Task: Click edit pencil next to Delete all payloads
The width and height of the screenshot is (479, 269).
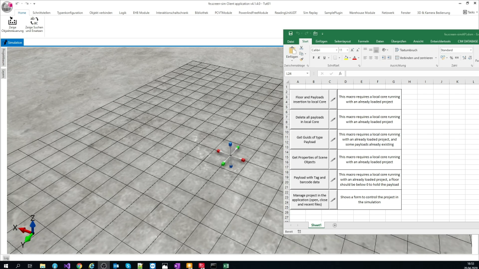Action: click(333, 119)
